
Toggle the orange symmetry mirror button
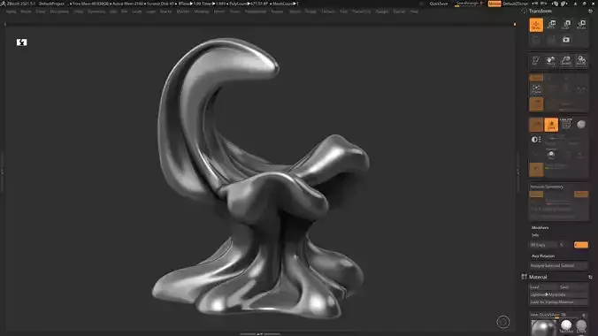581,195
